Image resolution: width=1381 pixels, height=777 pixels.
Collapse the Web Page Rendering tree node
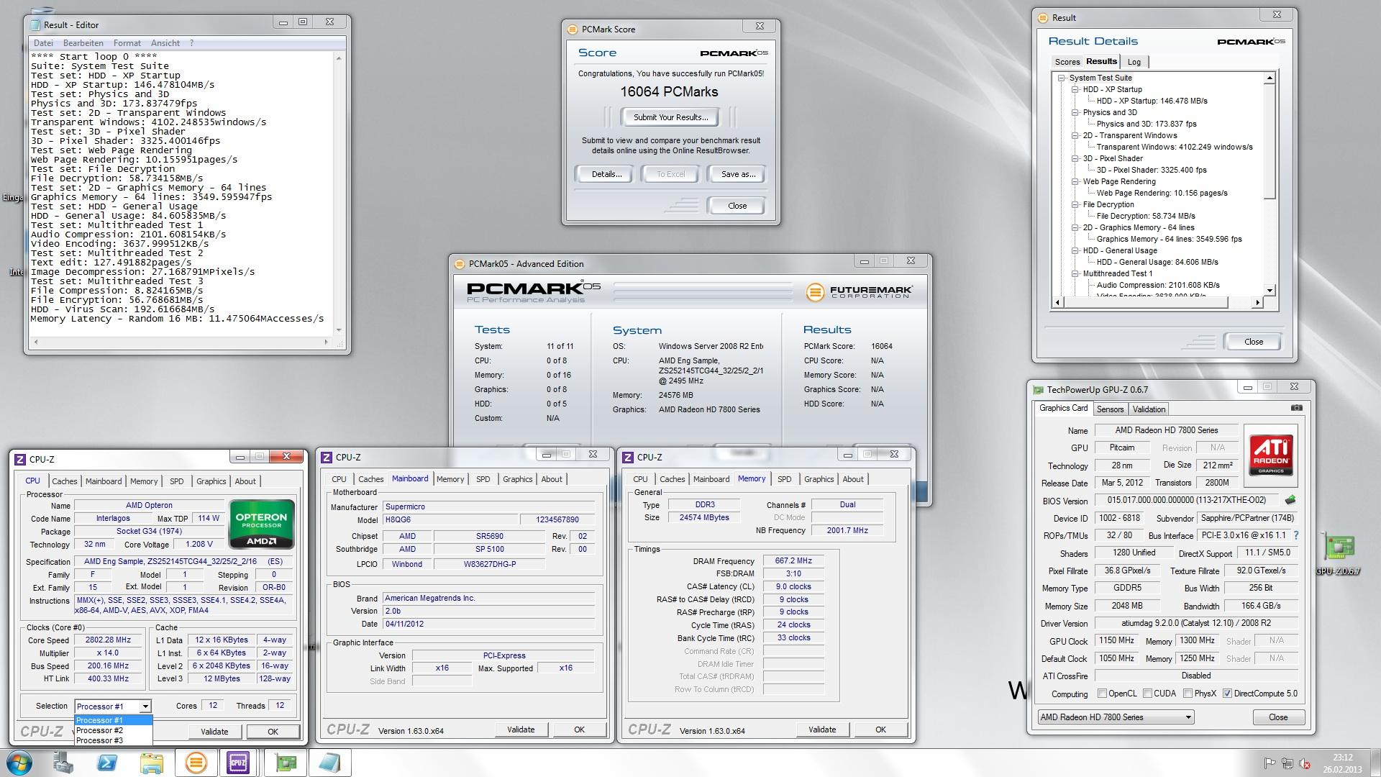(1075, 181)
